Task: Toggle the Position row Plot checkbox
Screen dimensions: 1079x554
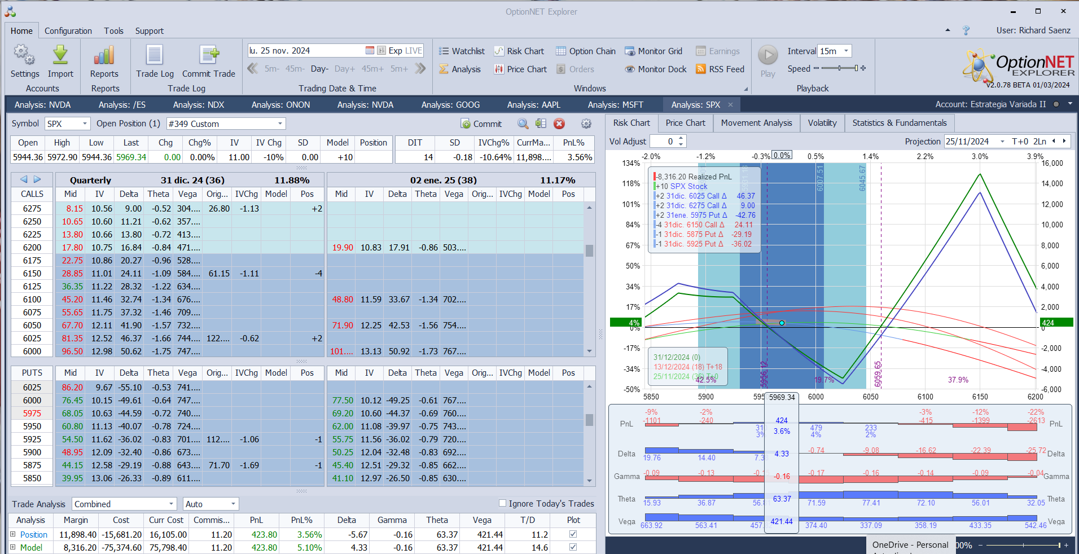Action: pyautogui.click(x=573, y=534)
